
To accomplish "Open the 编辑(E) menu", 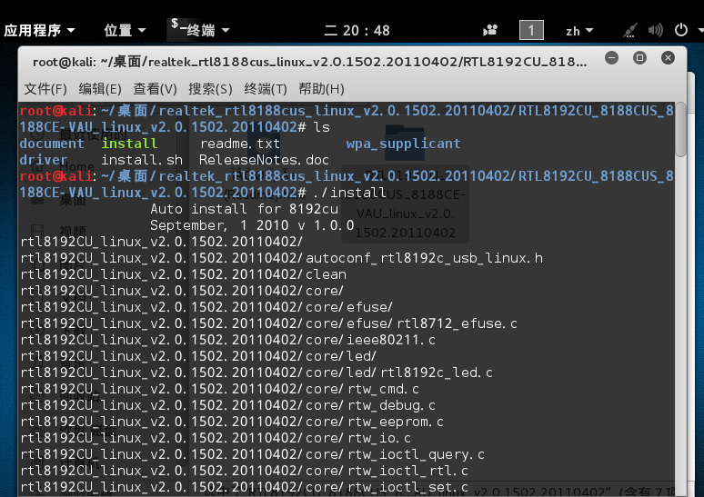I will pyautogui.click(x=100, y=89).
